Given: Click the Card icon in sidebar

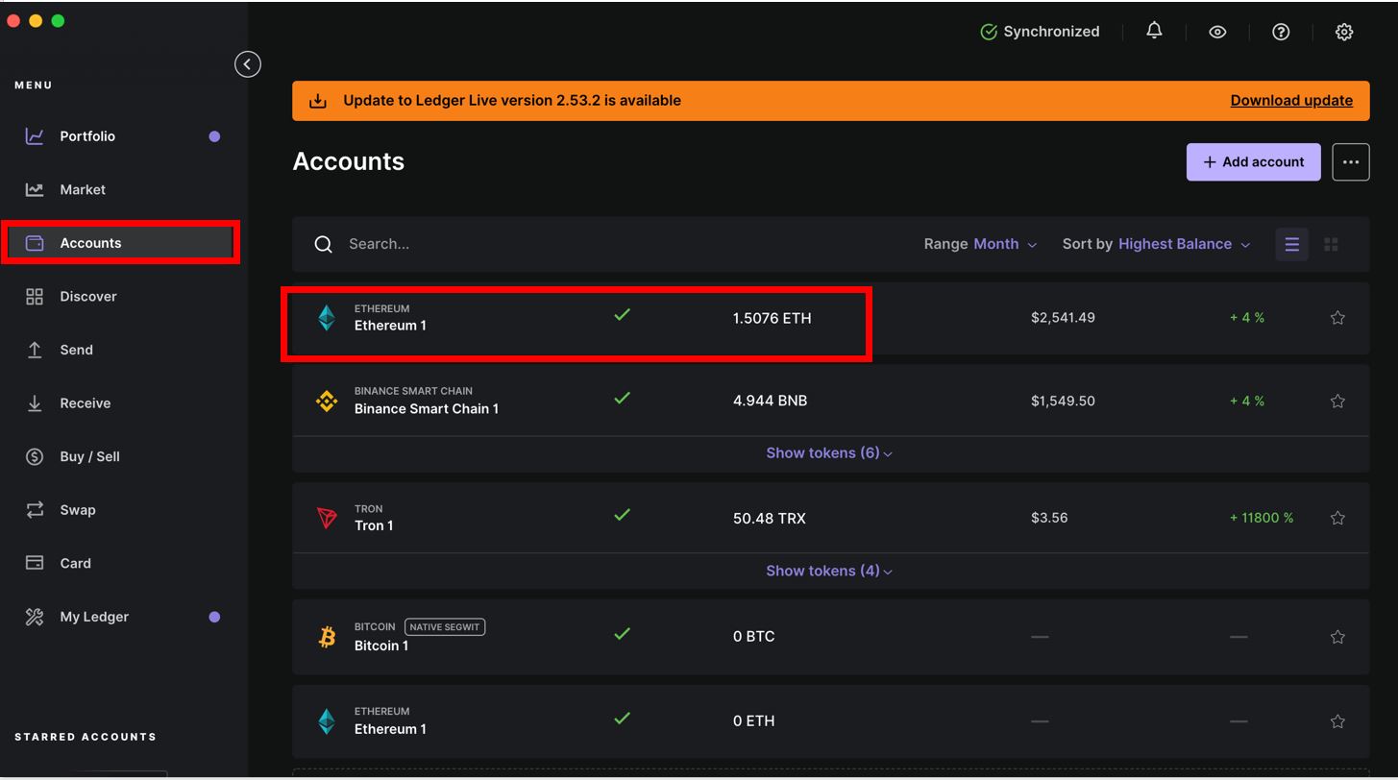Looking at the screenshot, I should (35, 563).
